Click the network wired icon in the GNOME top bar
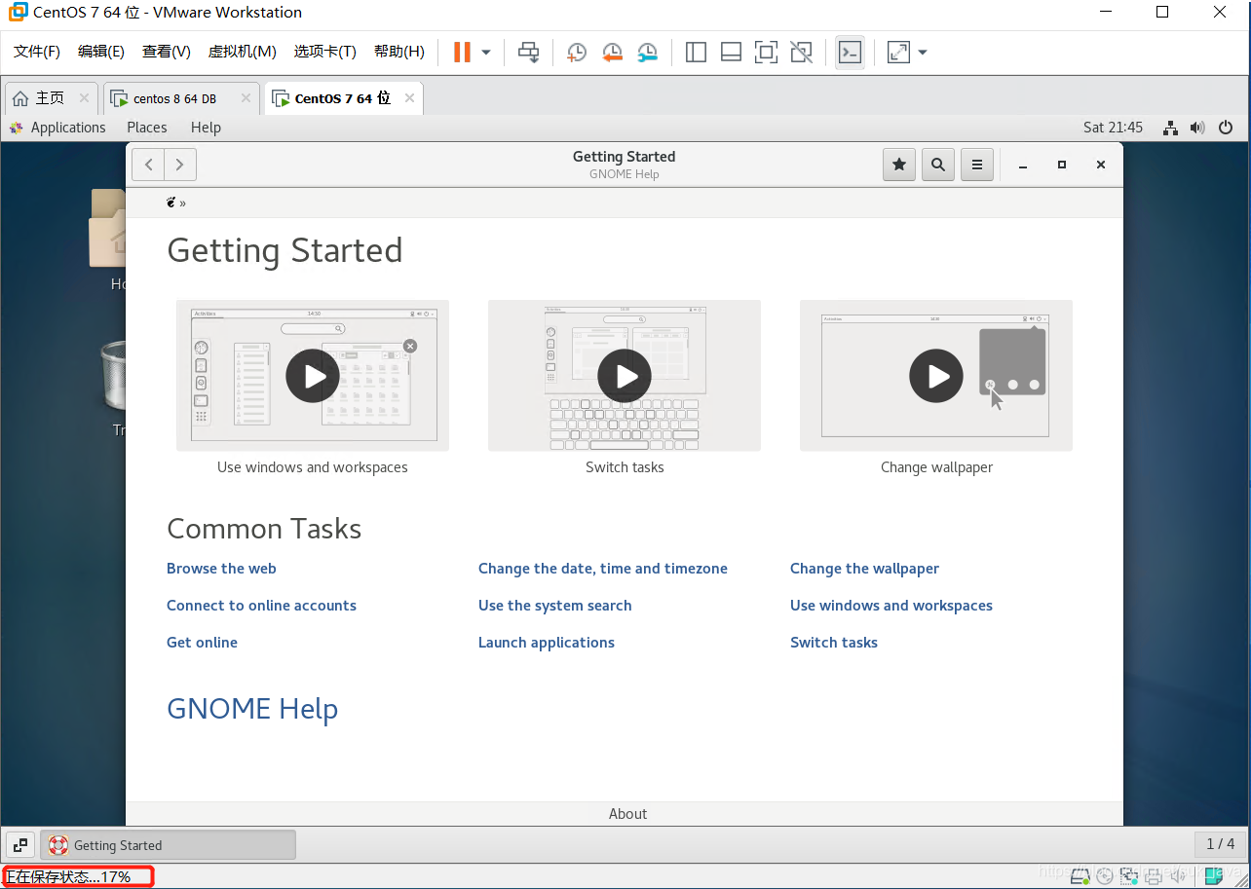The image size is (1251, 889). (1171, 128)
